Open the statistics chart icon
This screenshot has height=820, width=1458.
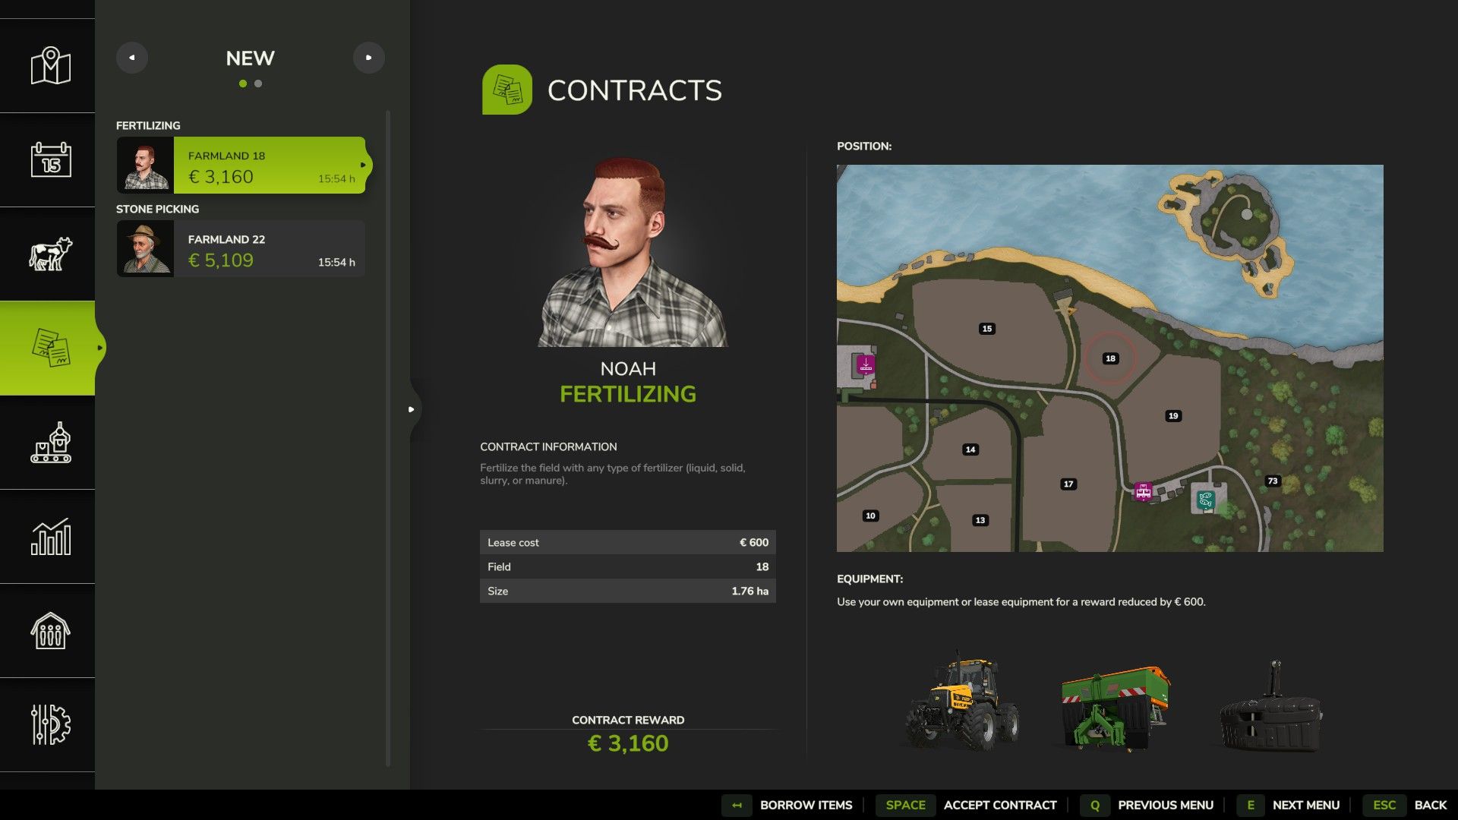50,537
